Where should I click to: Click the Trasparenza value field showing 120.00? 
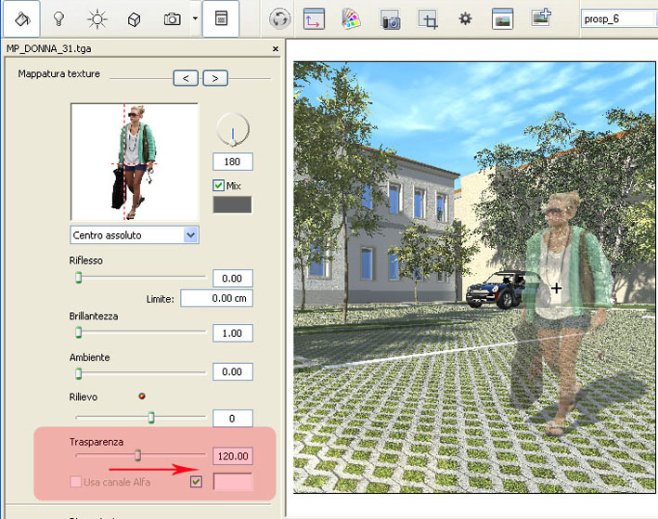[232, 456]
